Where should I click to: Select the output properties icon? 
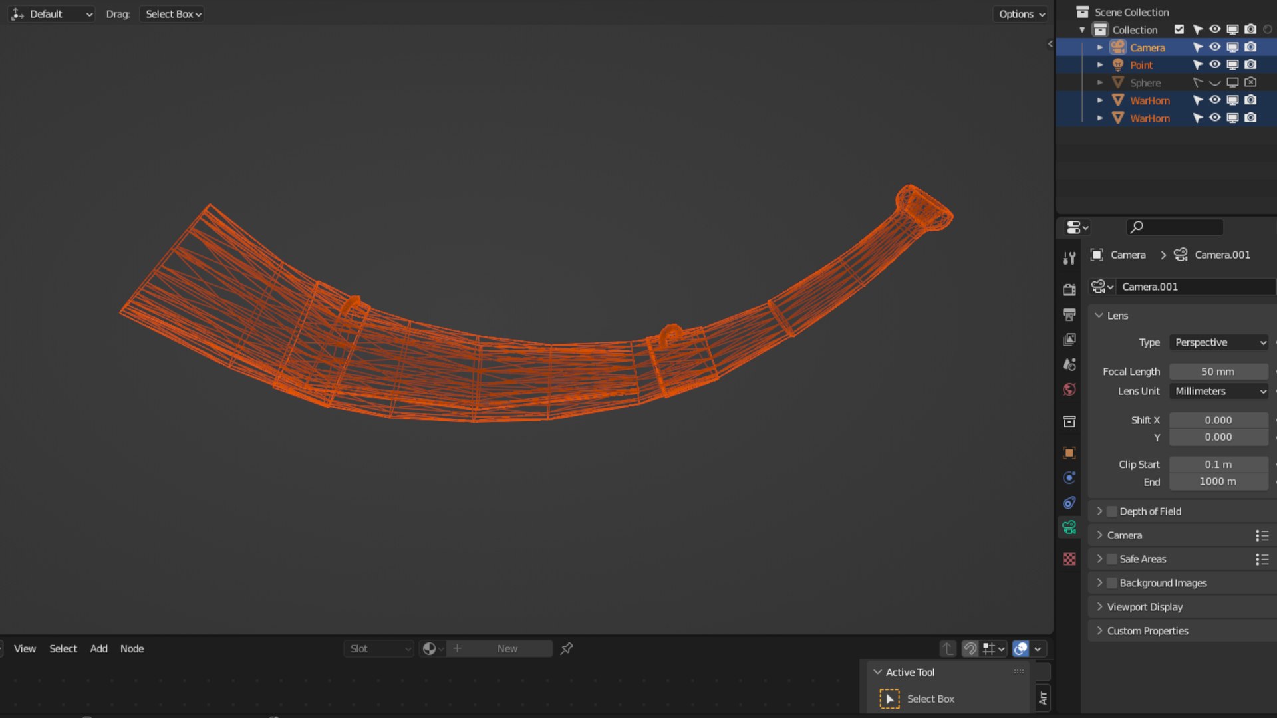[x=1070, y=313]
